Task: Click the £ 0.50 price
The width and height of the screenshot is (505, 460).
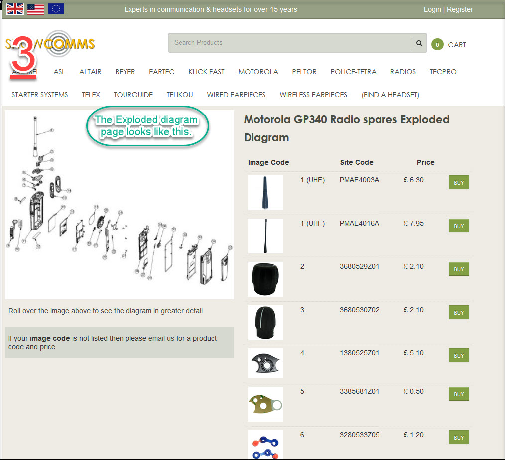Action: [x=413, y=391]
